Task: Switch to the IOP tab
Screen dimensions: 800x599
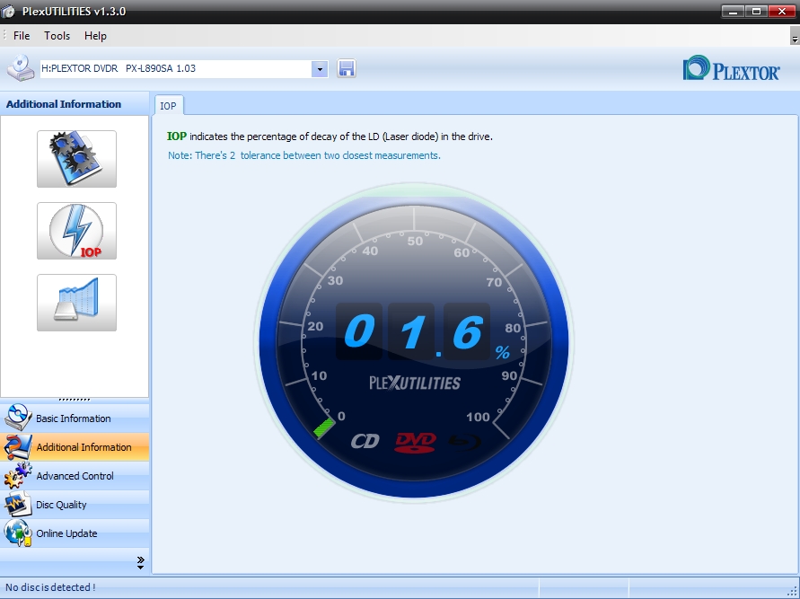Action: click(x=169, y=106)
